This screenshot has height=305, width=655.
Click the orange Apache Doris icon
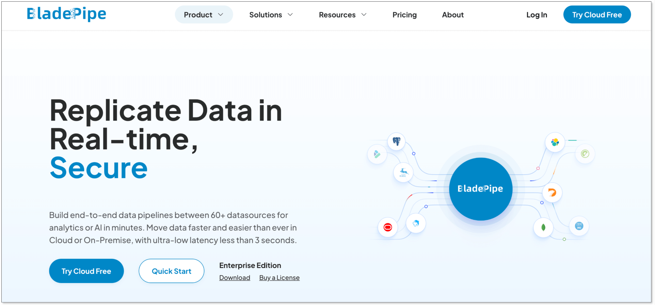tap(552, 193)
